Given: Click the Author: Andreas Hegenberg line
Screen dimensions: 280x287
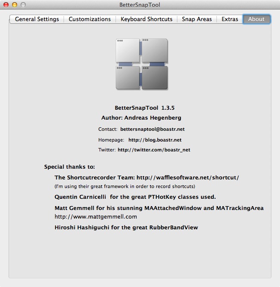Looking at the screenshot, I should tap(141, 118).
